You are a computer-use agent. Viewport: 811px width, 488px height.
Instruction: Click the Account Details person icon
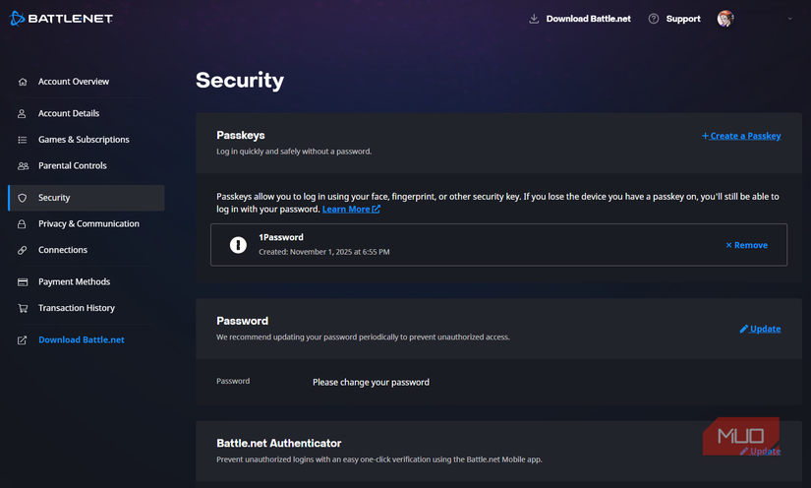(x=22, y=113)
